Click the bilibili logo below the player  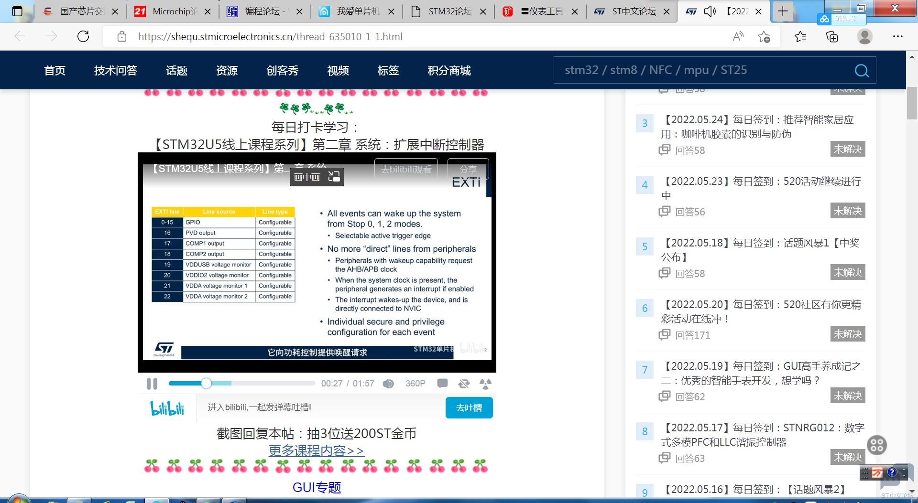(167, 408)
